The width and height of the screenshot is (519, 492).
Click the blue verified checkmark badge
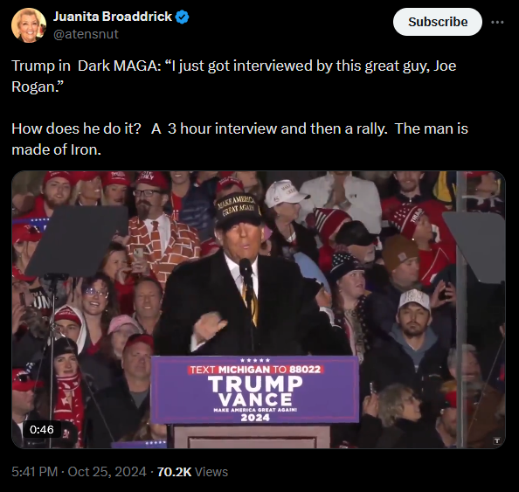point(182,17)
